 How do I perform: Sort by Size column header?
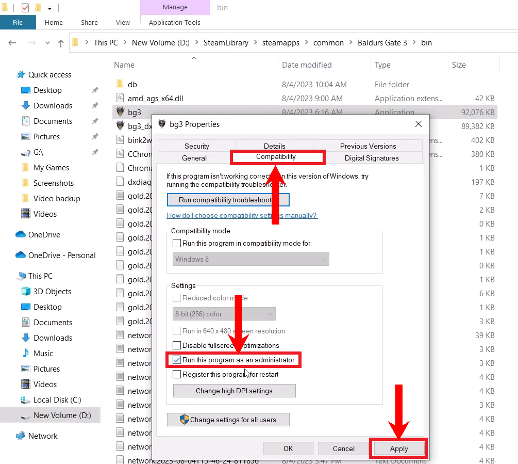click(x=473, y=65)
